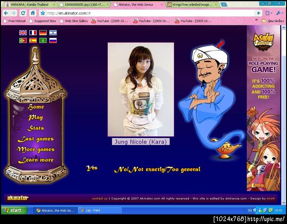
Task: Open the Windows Start button
Action: click(14, 210)
